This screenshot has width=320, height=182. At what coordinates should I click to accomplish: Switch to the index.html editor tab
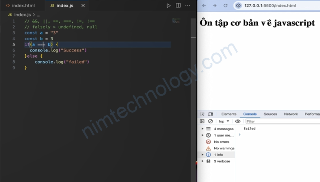pos(20,6)
